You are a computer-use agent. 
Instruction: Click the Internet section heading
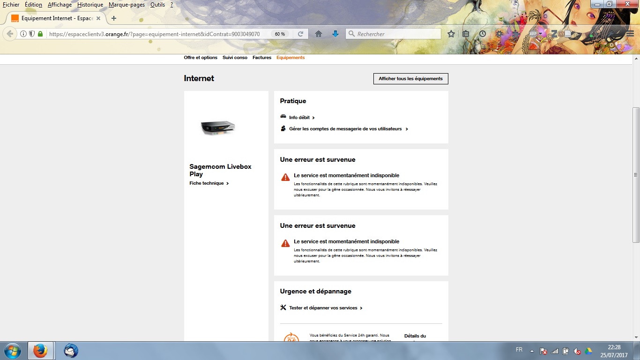pos(199,78)
